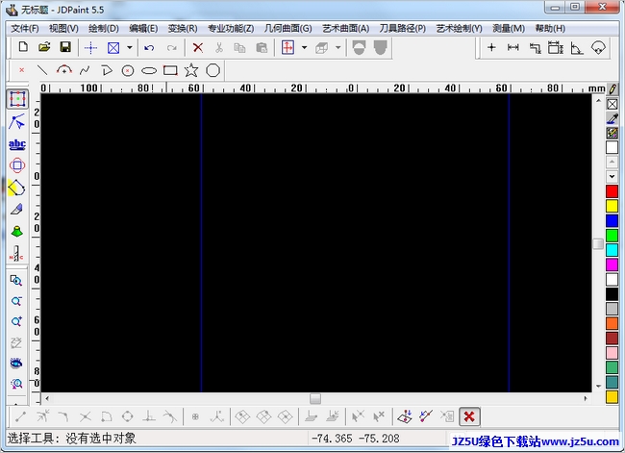Open the 几何曲面(G) menu
This screenshot has width=625, height=453.
[x=287, y=29]
